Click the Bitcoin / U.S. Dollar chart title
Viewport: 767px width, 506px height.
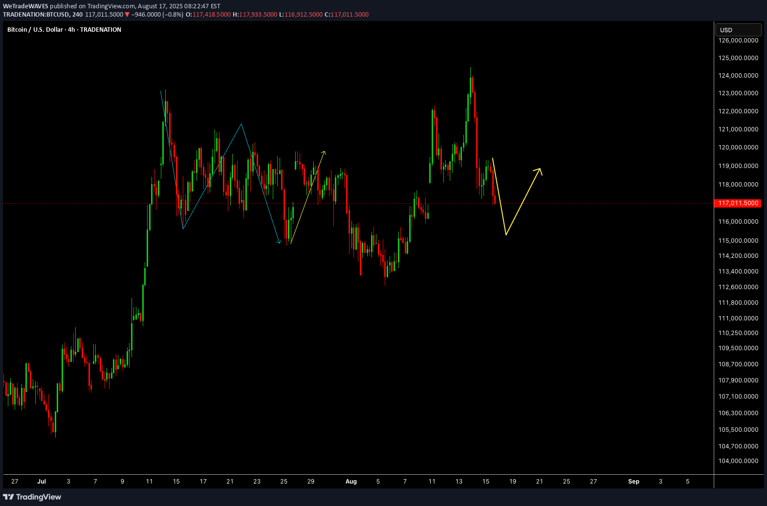click(64, 29)
